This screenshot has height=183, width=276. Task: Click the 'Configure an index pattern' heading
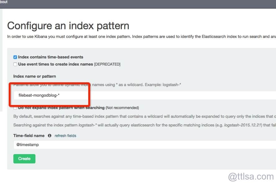point(68,25)
